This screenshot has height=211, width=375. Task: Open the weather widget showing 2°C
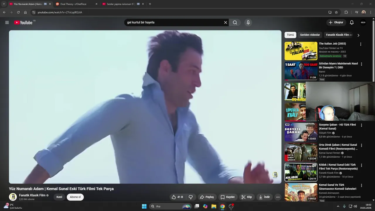12,206
